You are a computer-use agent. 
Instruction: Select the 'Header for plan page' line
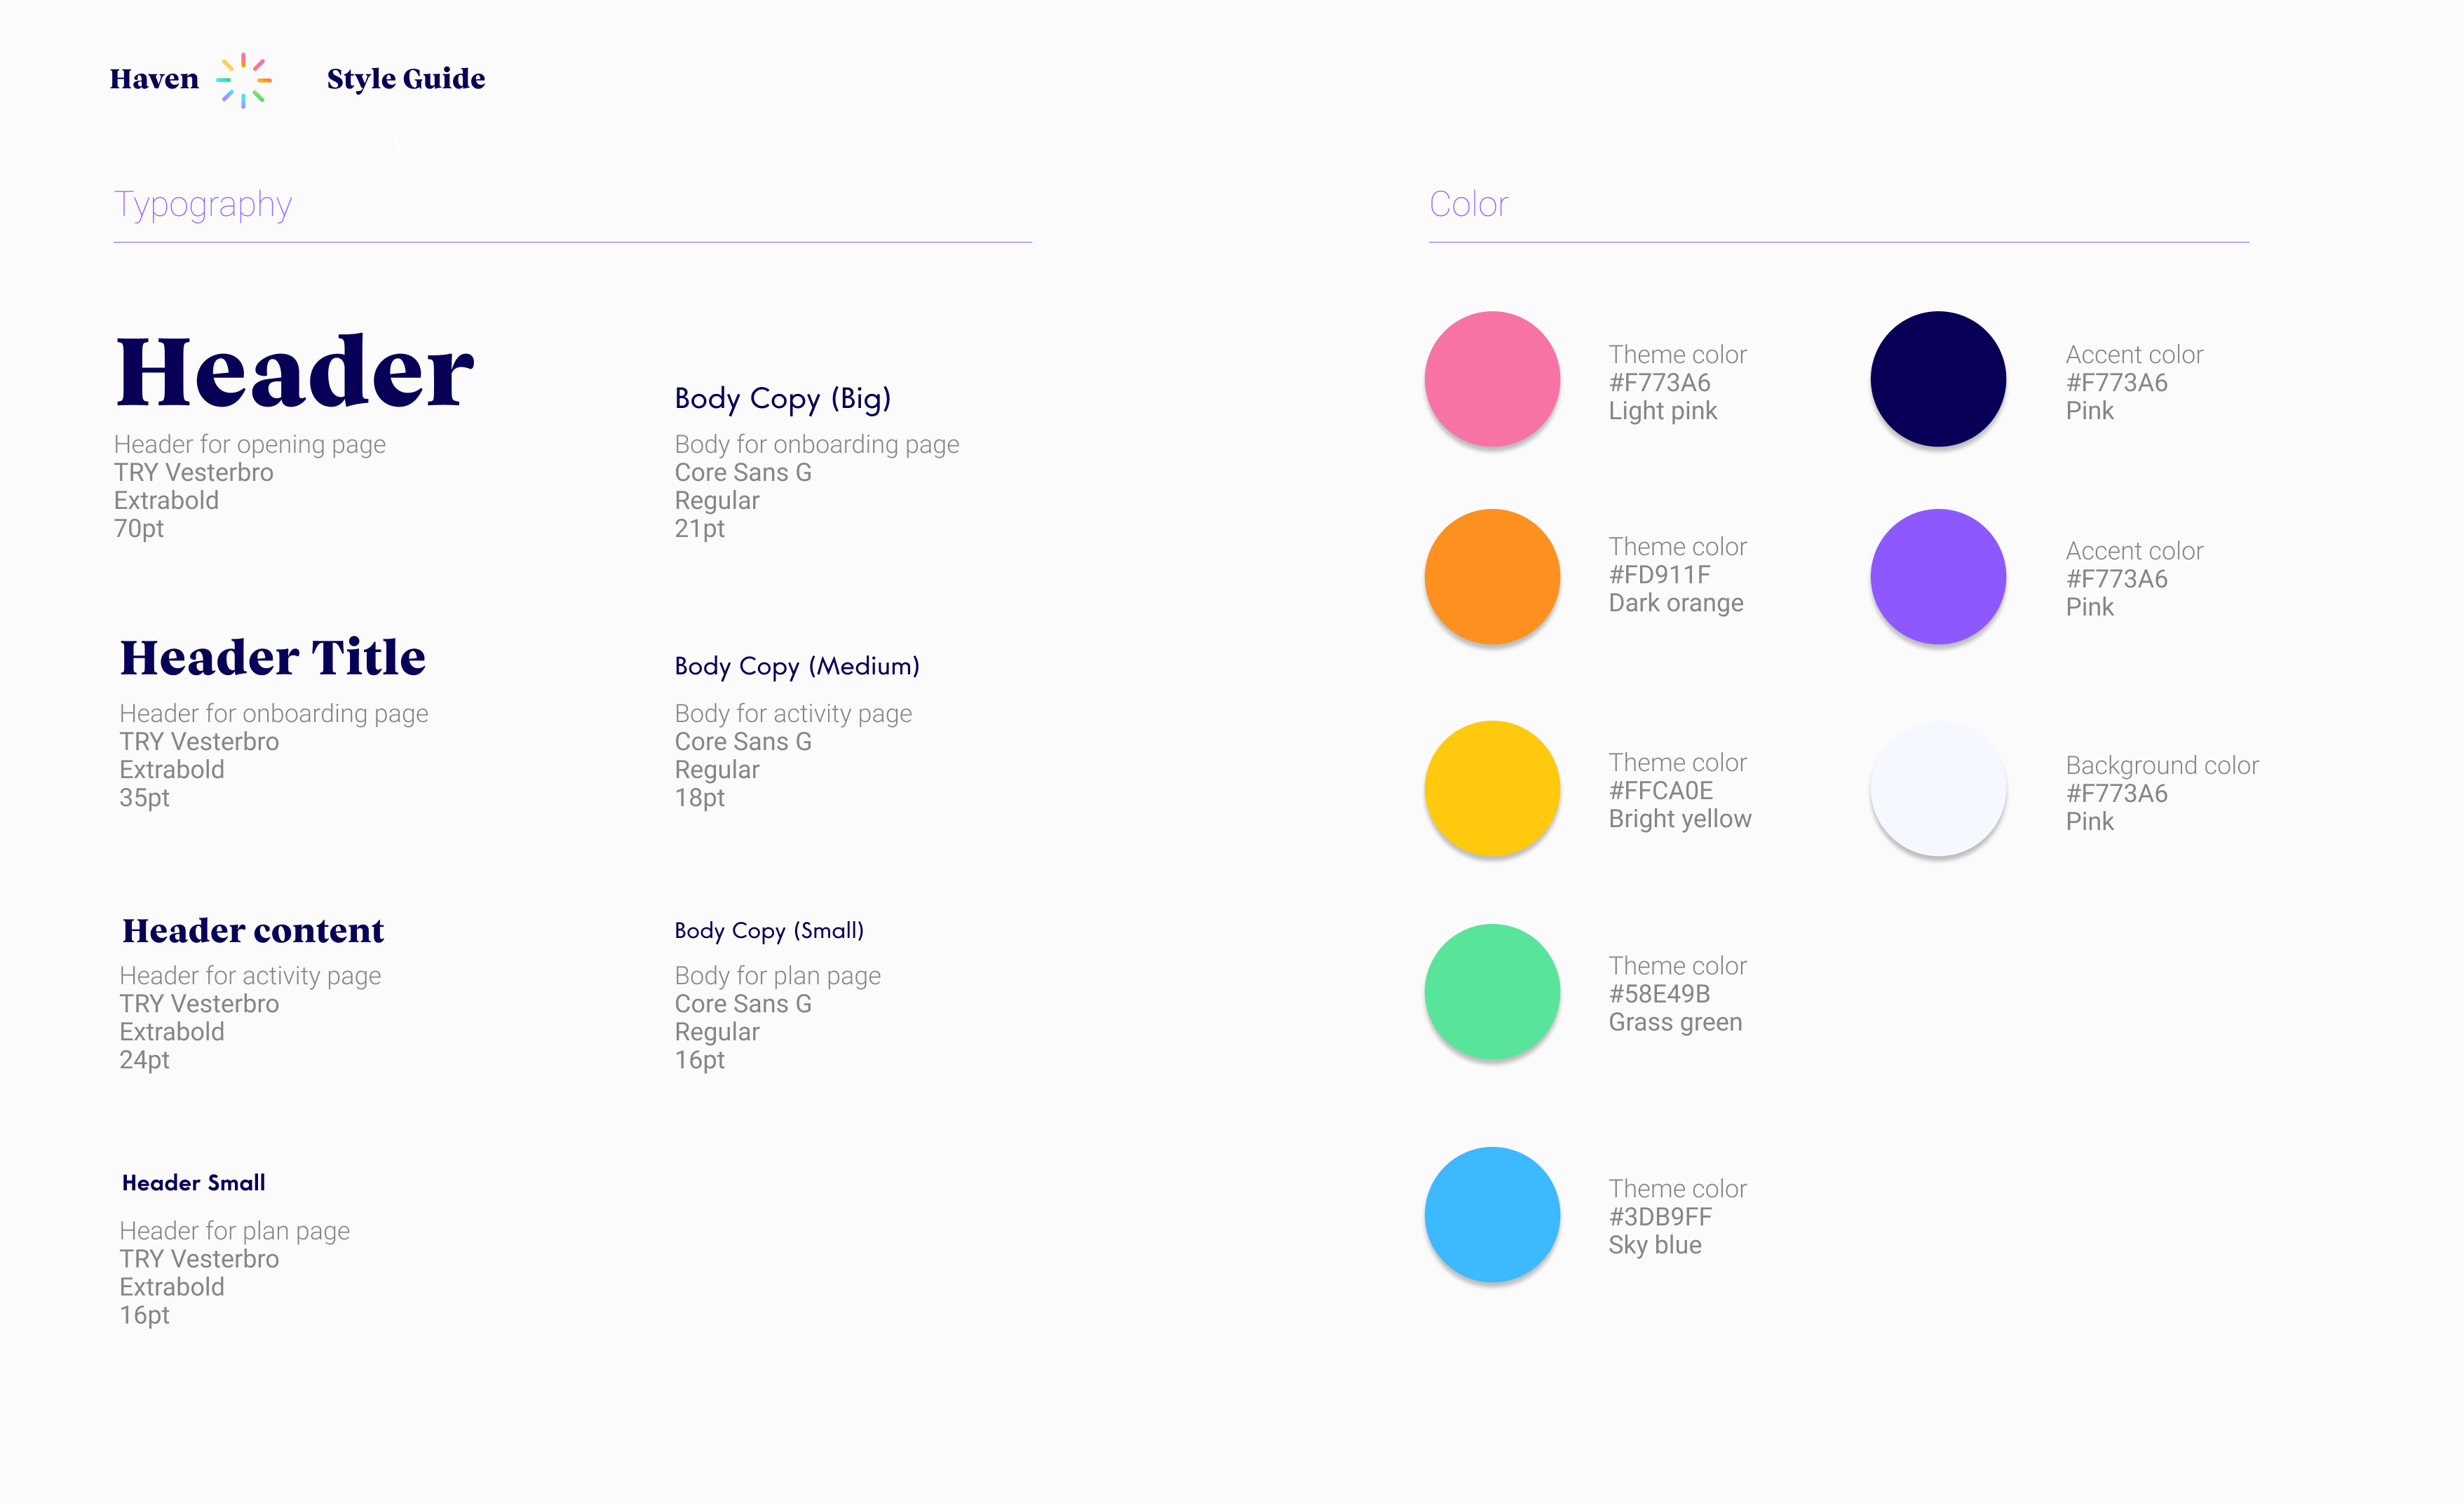(235, 1230)
